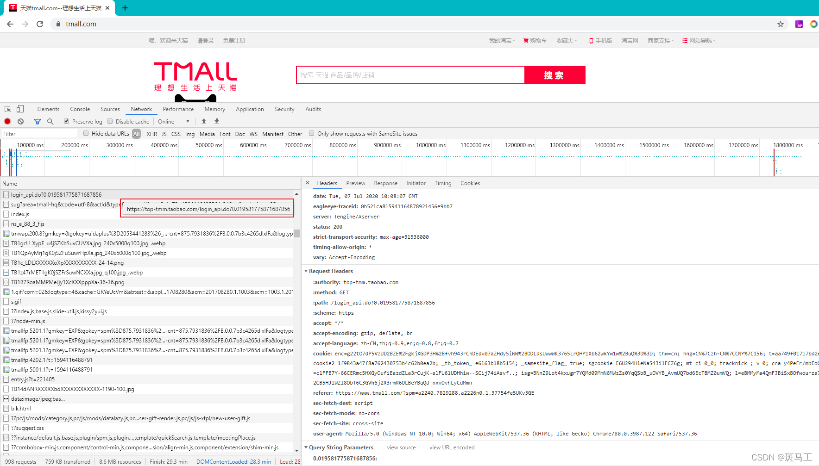This screenshot has width=819, height=466.
Task: Click 免费注册 register link
Action: pyautogui.click(x=234, y=41)
